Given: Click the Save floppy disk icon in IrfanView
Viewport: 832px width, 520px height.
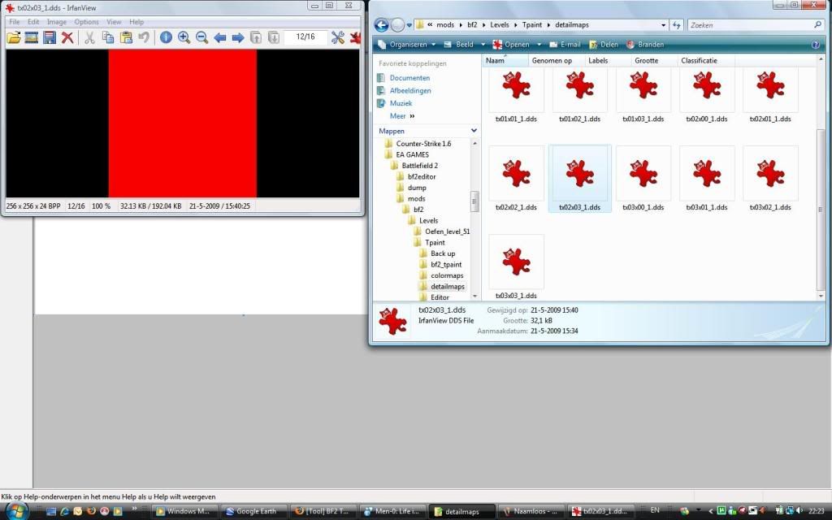Looking at the screenshot, I should (x=50, y=37).
